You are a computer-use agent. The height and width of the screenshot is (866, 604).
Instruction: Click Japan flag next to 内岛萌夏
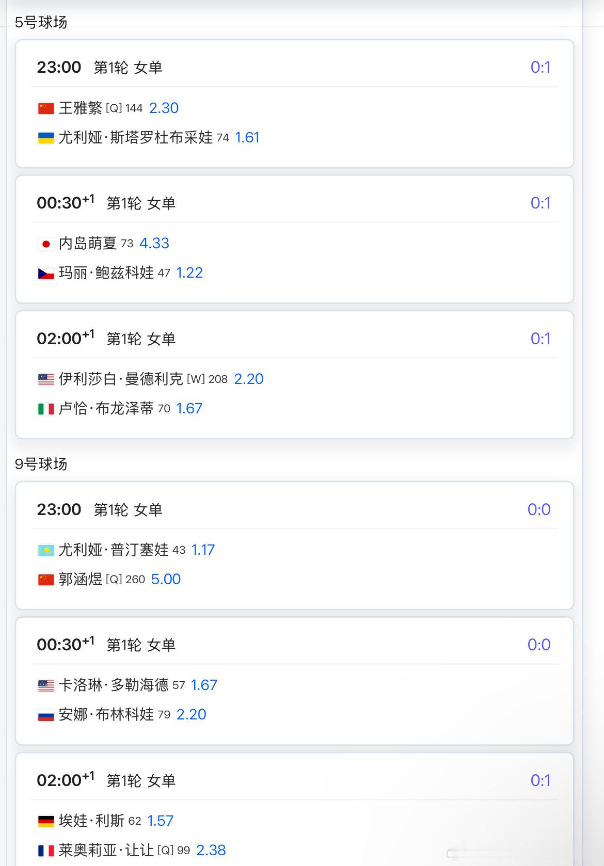click(x=46, y=244)
